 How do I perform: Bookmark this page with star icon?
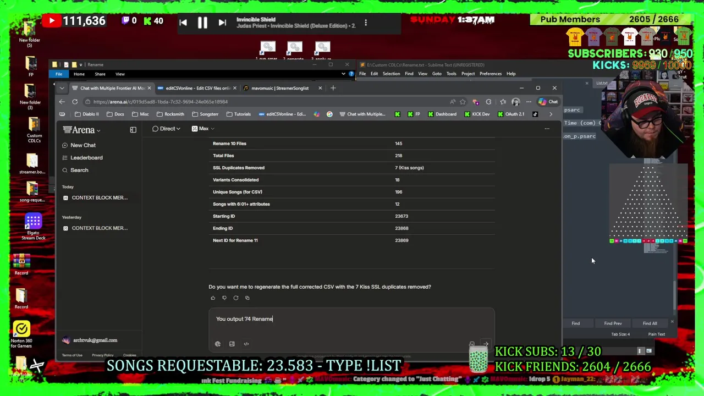[463, 102]
